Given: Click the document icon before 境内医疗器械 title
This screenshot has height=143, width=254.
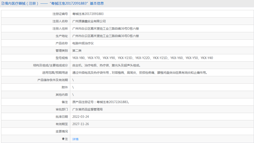Looking at the screenshot, I should pos(2,4).
